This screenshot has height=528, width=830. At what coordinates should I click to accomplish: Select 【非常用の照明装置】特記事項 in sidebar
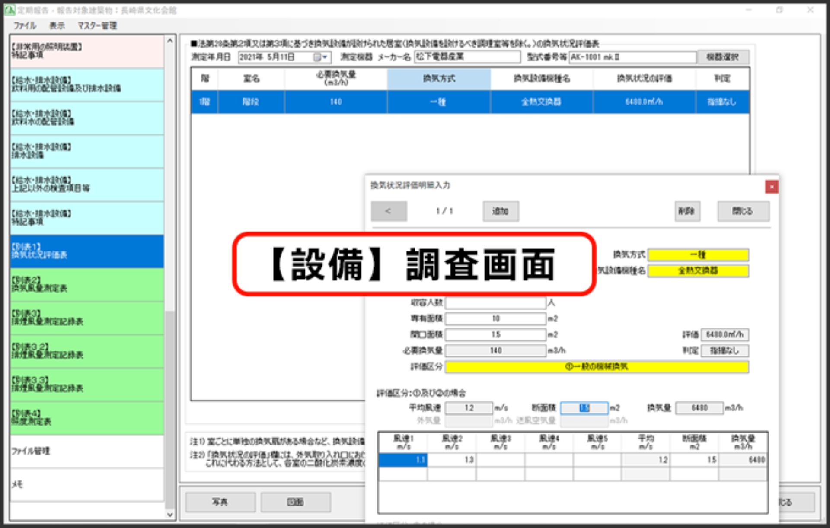pyautogui.click(x=87, y=51)
